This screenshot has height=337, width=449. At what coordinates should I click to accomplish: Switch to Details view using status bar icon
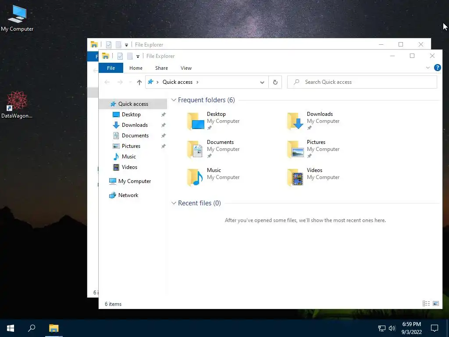(x=426, y=304)
